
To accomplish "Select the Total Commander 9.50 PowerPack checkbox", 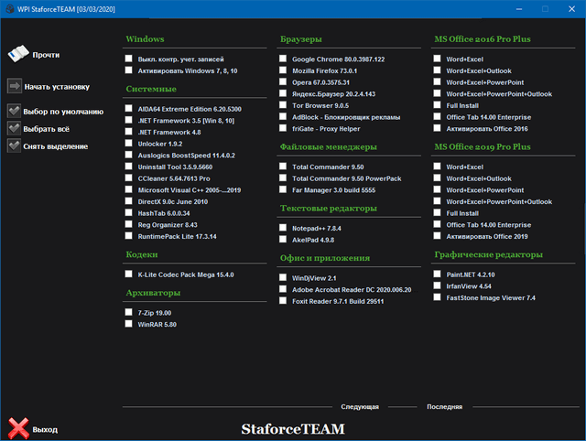I will pos(283,177).
